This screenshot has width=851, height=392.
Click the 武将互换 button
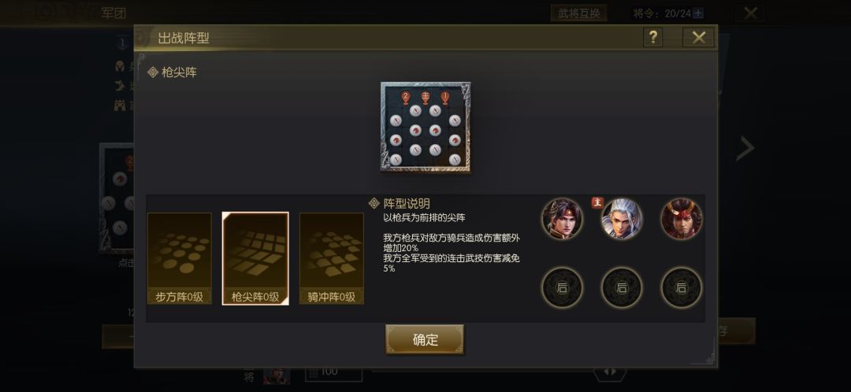[578, 13]
